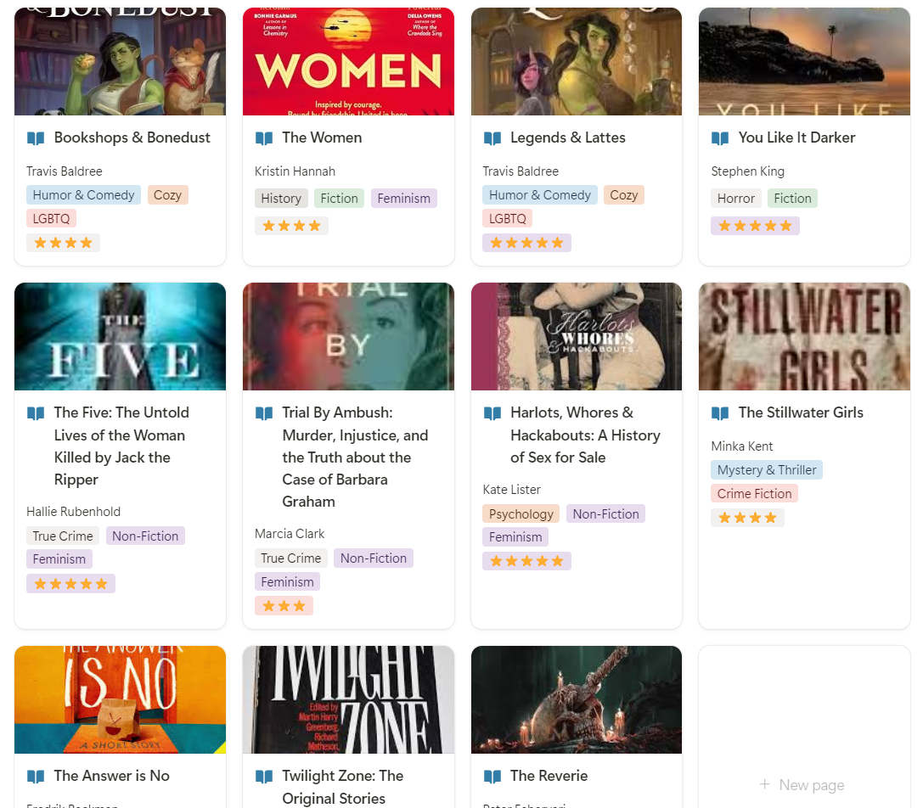Screen dimensions: 923x808
Task: Click the book icon beside Legends & Lattes
Action: (492, 138)
